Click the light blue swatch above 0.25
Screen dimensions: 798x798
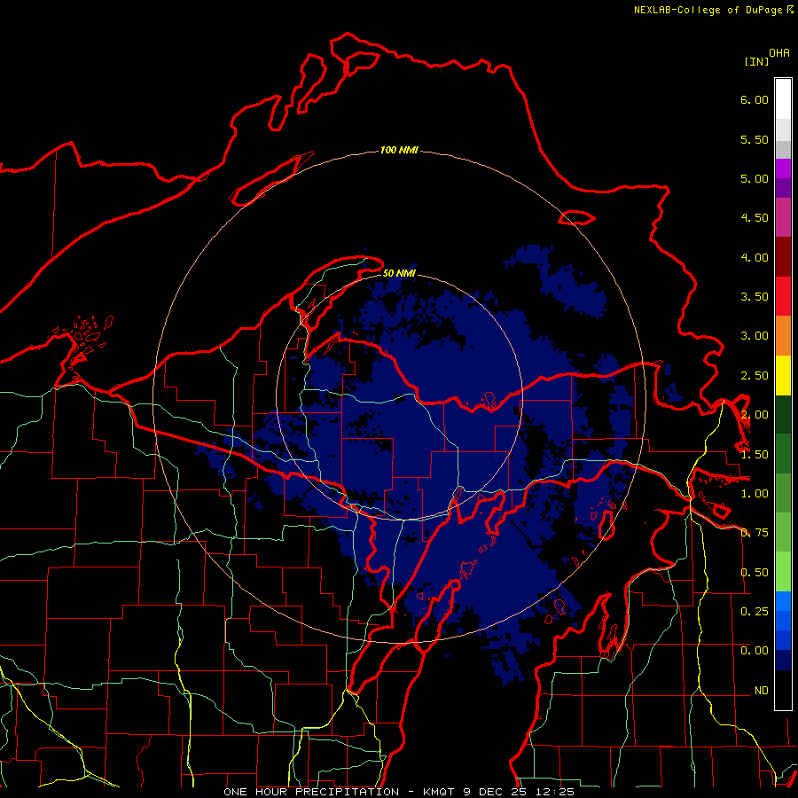[x=783, y=601]
